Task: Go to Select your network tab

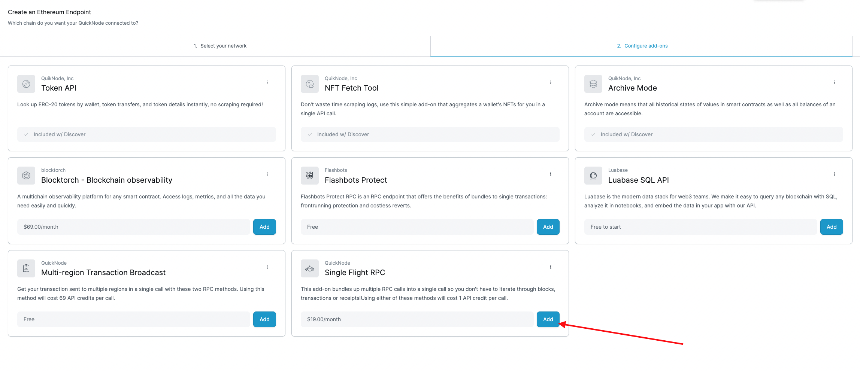Action: point(219,46)
